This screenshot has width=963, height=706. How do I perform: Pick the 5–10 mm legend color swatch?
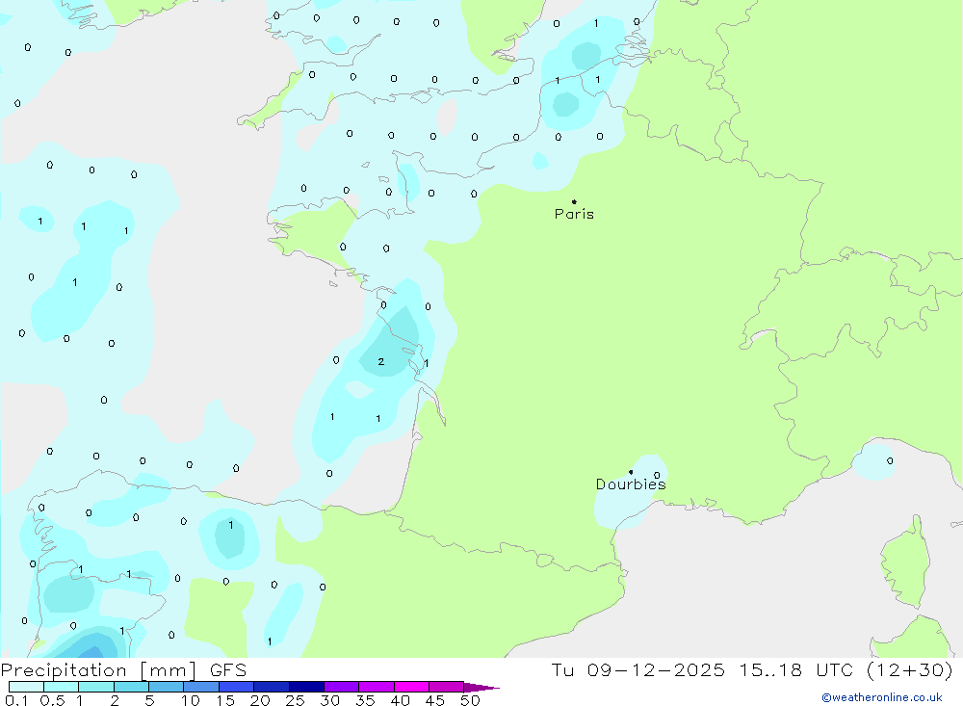(x=167, y=687)
